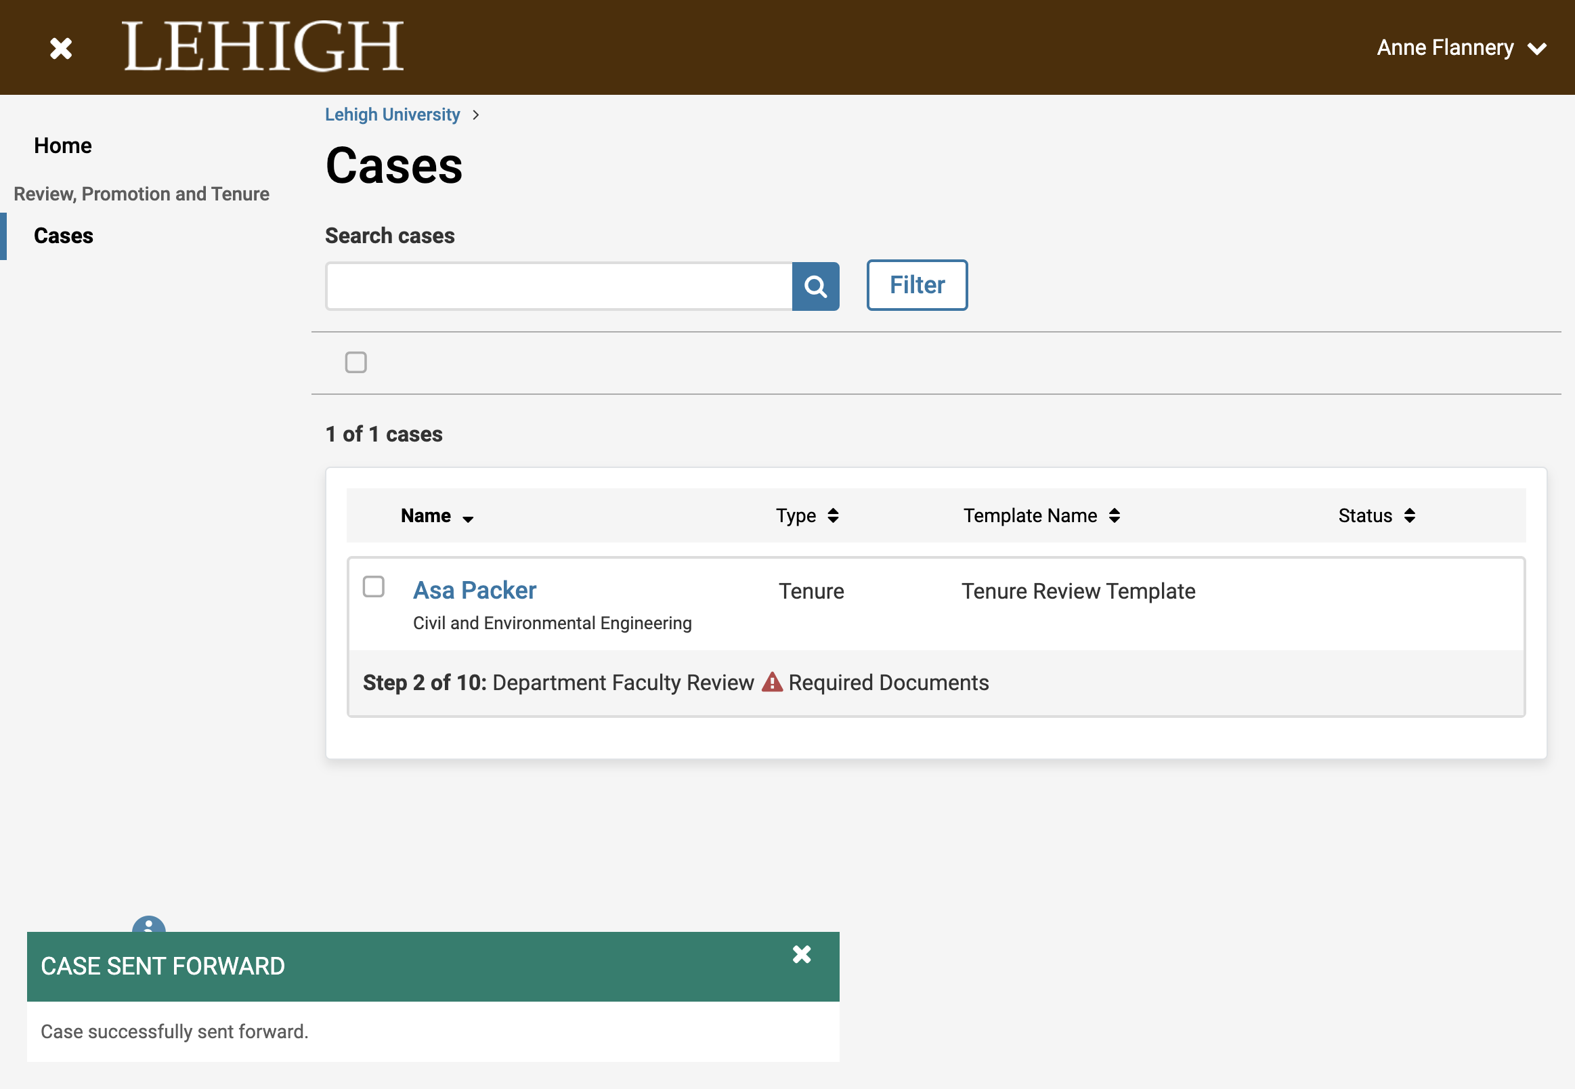This screenshot has width=1575, height=1089.
Task: Click the magnifying glass search button
Action: point(815,286)
